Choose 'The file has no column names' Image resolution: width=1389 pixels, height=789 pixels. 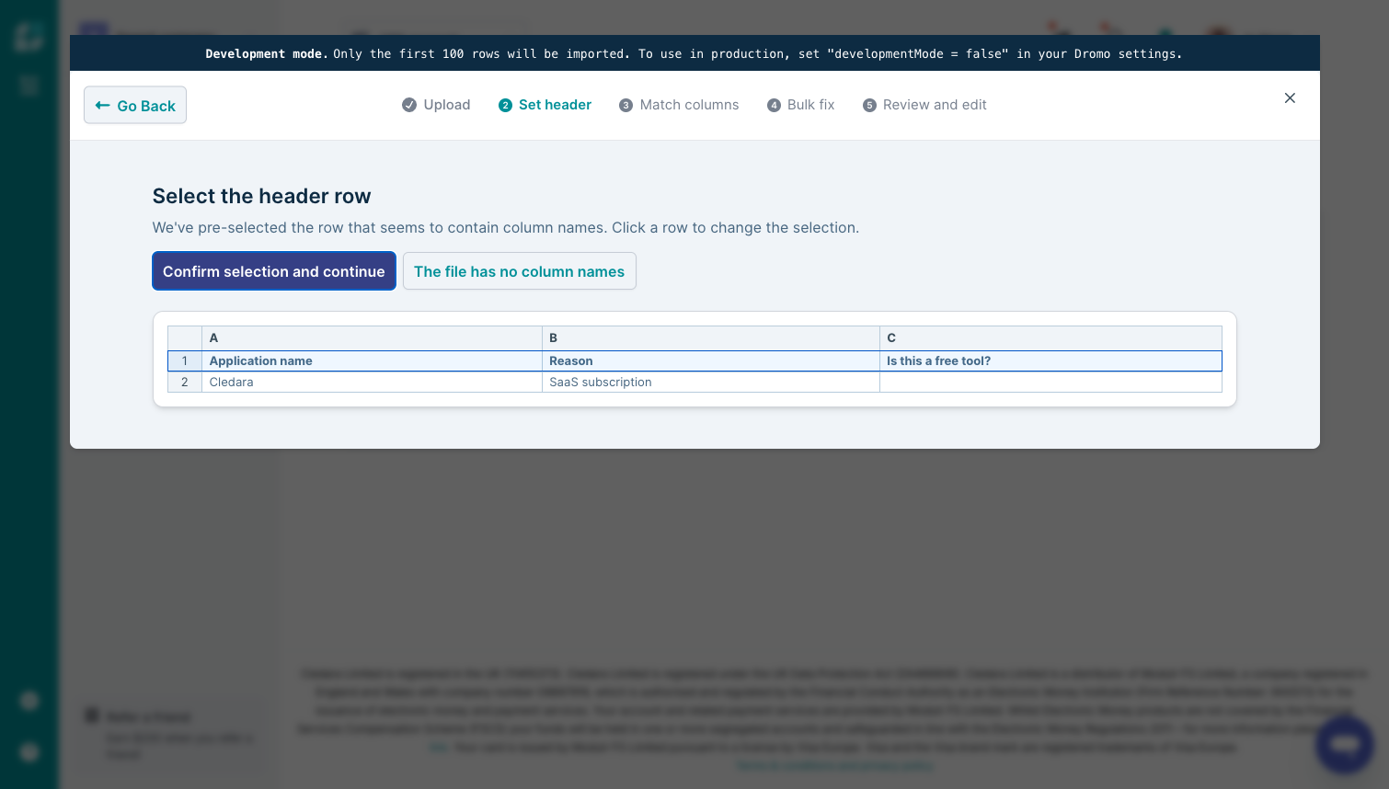520,271
